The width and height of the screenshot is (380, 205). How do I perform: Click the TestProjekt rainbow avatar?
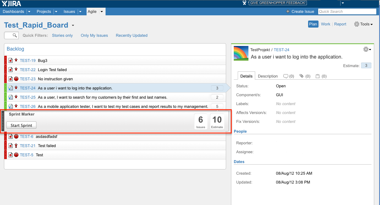[x=241, y=53]
